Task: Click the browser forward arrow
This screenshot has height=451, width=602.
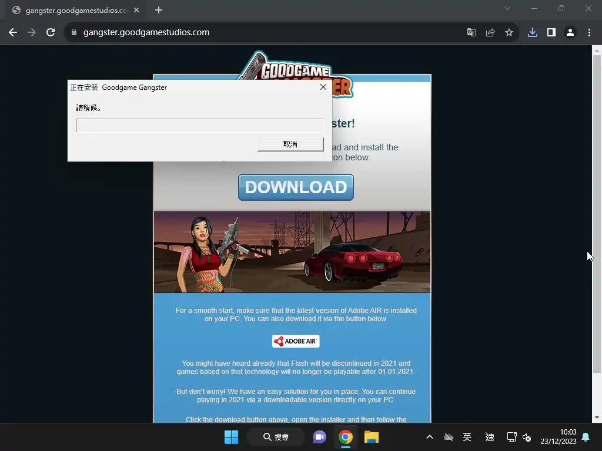Action: (32, 33)
